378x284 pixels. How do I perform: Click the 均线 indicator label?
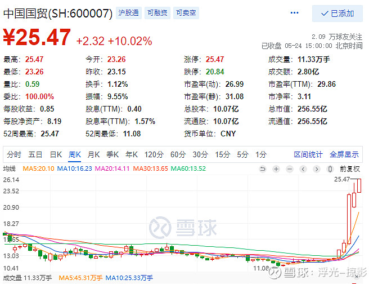coord(9,168)
